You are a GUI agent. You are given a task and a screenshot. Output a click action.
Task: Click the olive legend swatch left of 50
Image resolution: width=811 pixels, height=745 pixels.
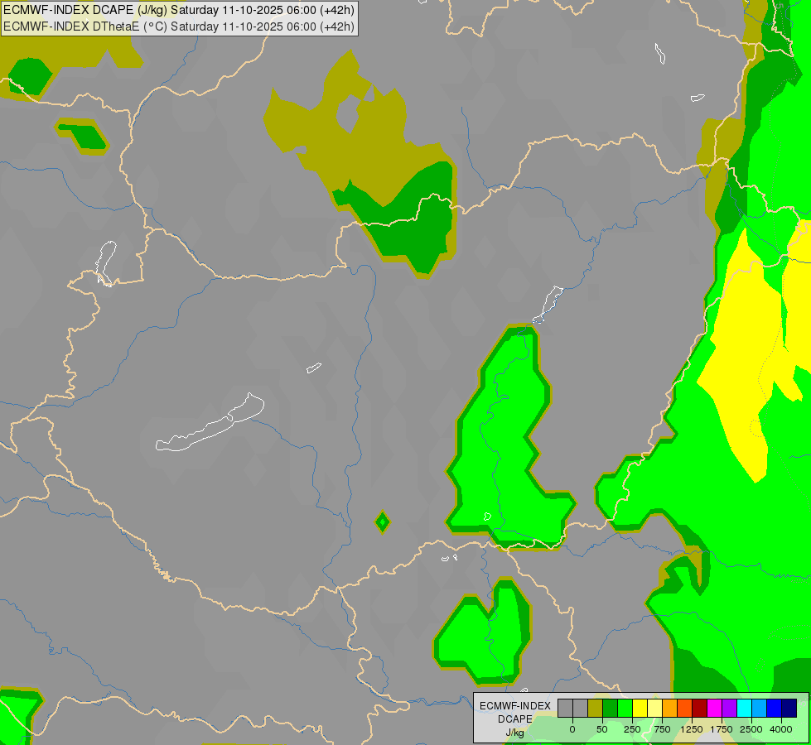596,708
